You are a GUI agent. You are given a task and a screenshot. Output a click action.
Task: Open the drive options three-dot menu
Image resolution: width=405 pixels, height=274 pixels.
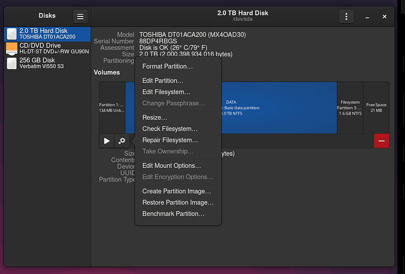[x=346, y=16]
